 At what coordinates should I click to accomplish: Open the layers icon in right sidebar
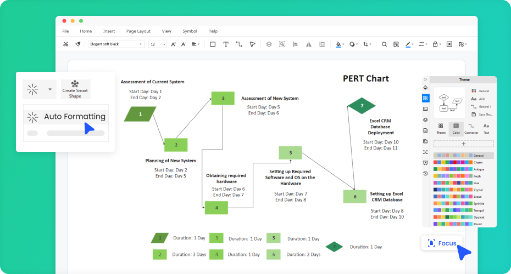point(425,120)
